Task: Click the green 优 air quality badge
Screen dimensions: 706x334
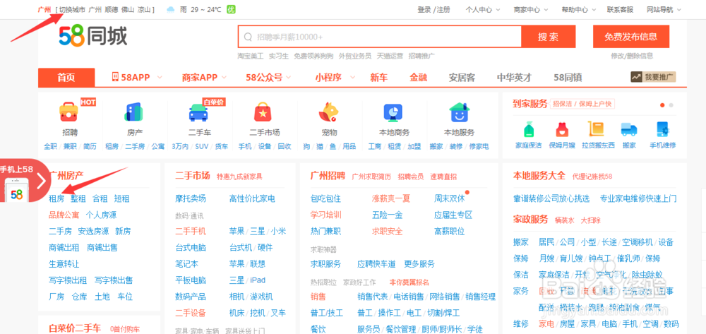Action: pos(231,9)
